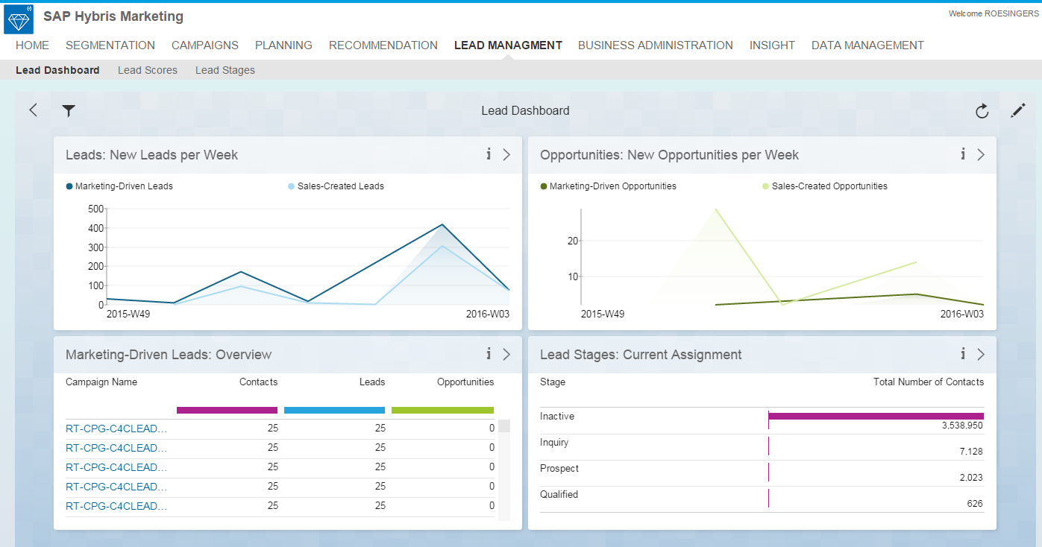Click the green Opportunities bar in overview
Screen dimensions: 1042x547
coord(442,410)
